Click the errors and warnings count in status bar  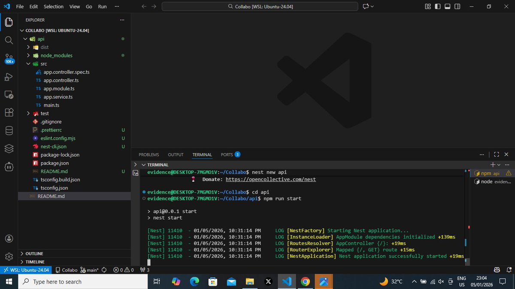[124, 270]
